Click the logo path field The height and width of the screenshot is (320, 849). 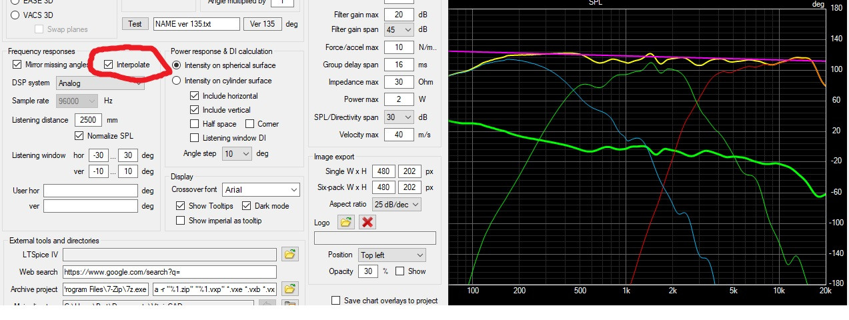(375, 238)
